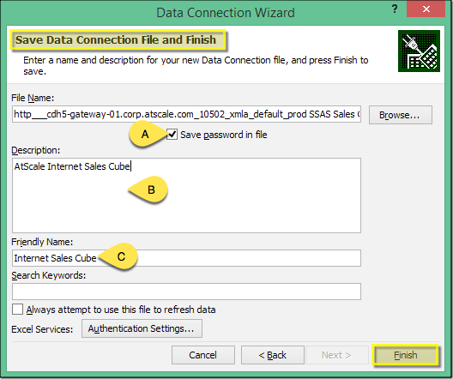Click the disabled Next button
Viewport: 453px width, 379px height.
click(336, 355)
